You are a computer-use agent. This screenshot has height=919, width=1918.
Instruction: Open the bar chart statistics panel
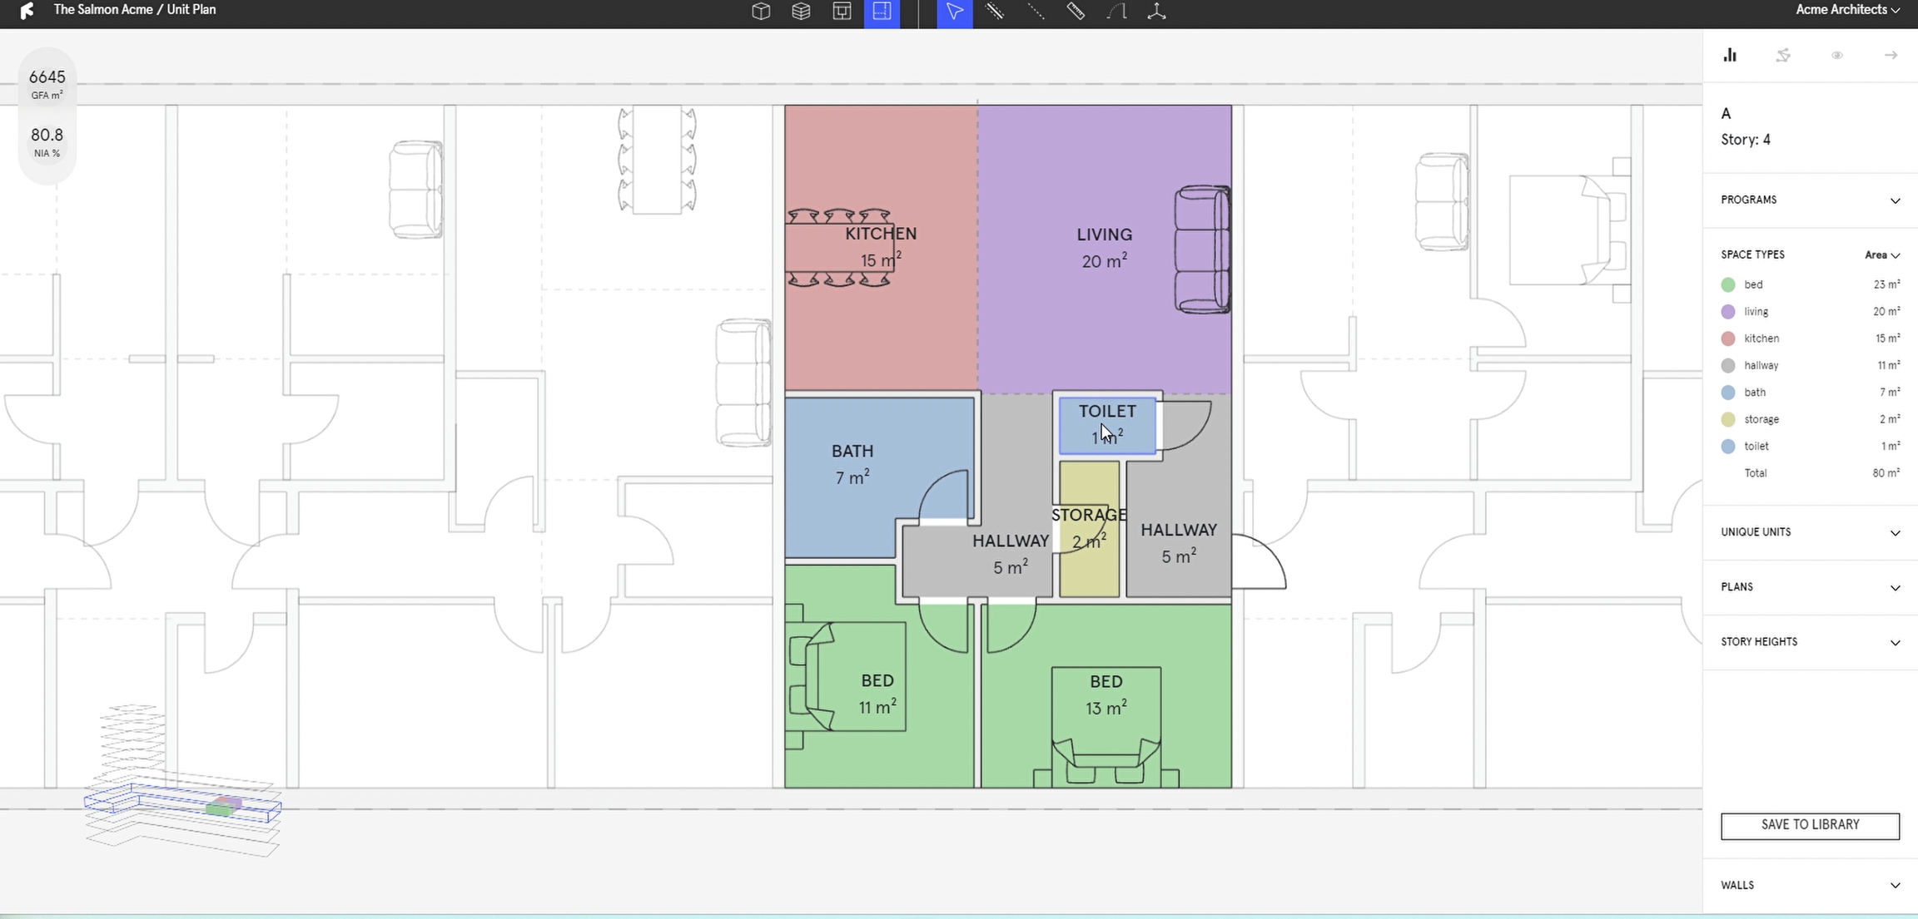point(1730,55)
